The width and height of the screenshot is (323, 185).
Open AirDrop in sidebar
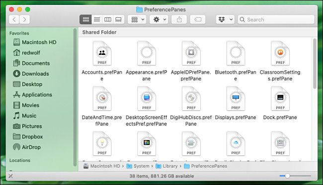point(27,147)
